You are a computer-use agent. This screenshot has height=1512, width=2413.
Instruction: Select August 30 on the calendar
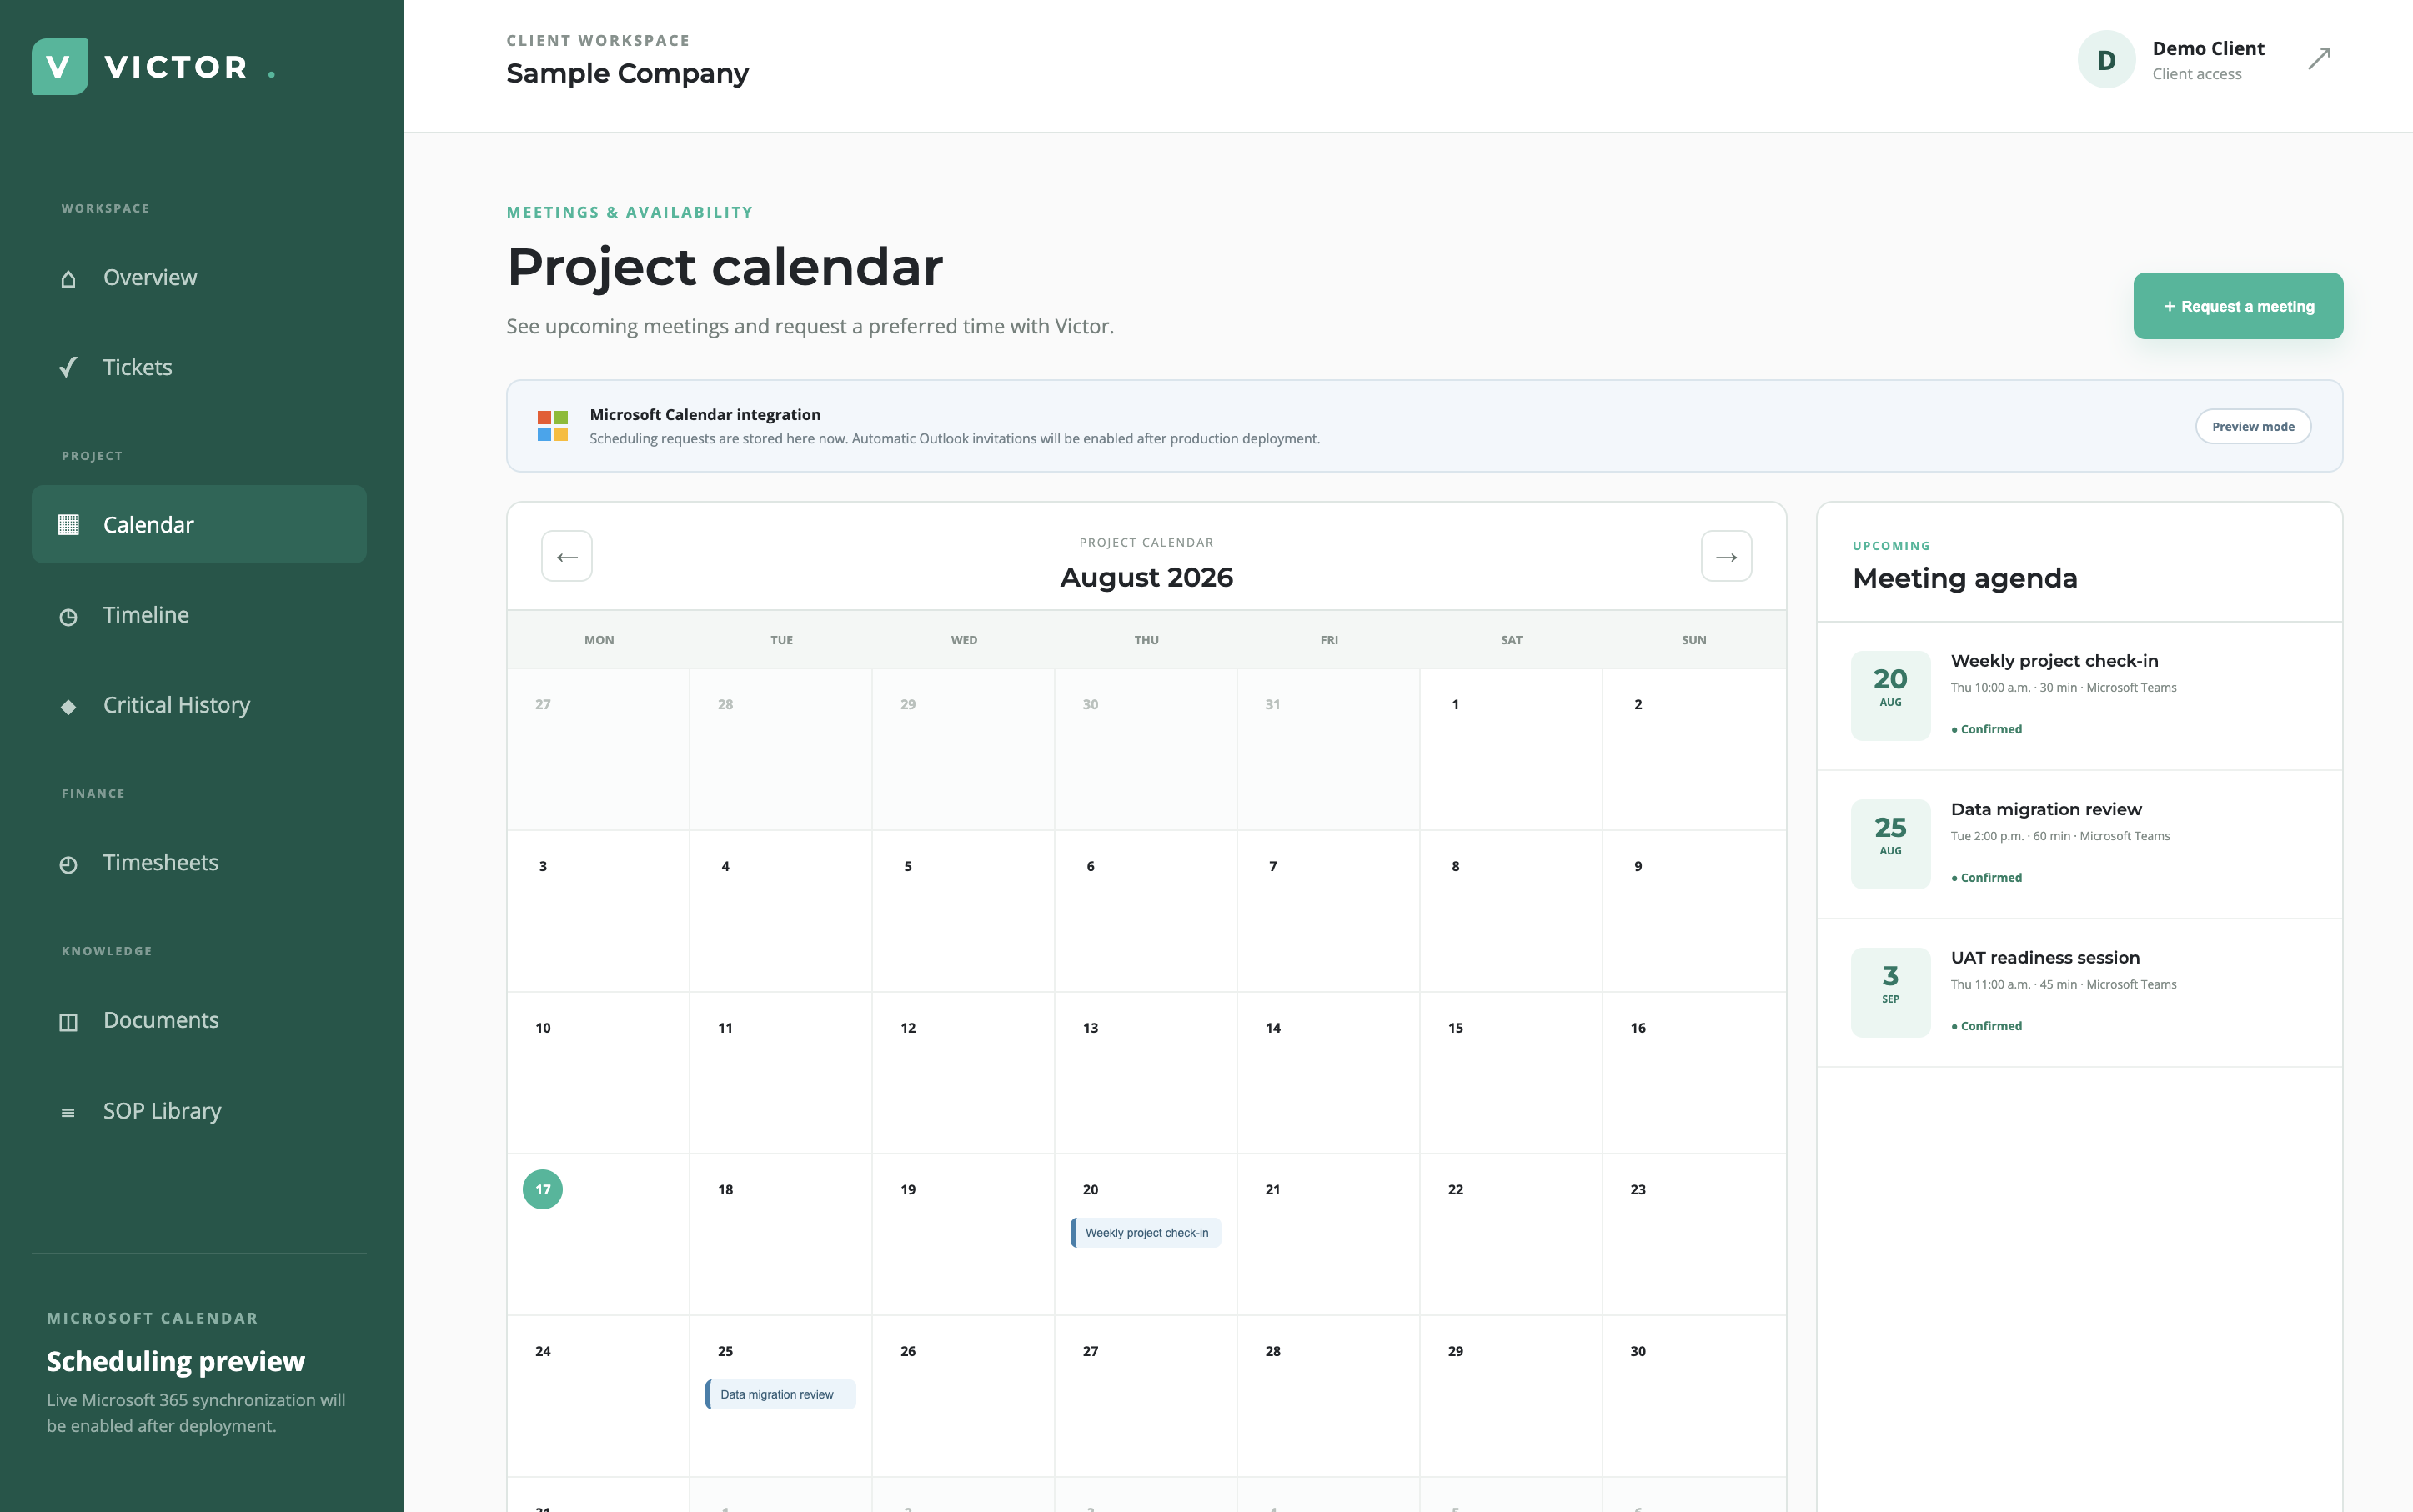pos(1693,1396)
